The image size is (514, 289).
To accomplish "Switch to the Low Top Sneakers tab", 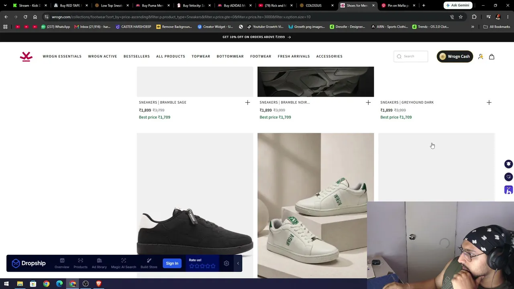I will 111,6.
